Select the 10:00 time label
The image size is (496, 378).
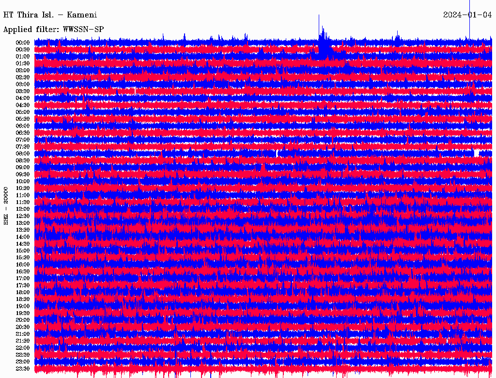point(23,181)
